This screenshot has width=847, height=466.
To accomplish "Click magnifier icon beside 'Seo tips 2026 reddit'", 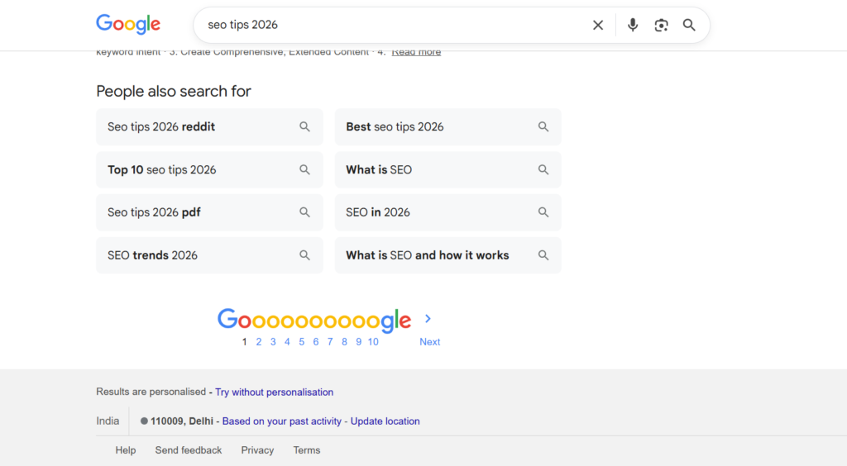I will click(x=305, y=126).
